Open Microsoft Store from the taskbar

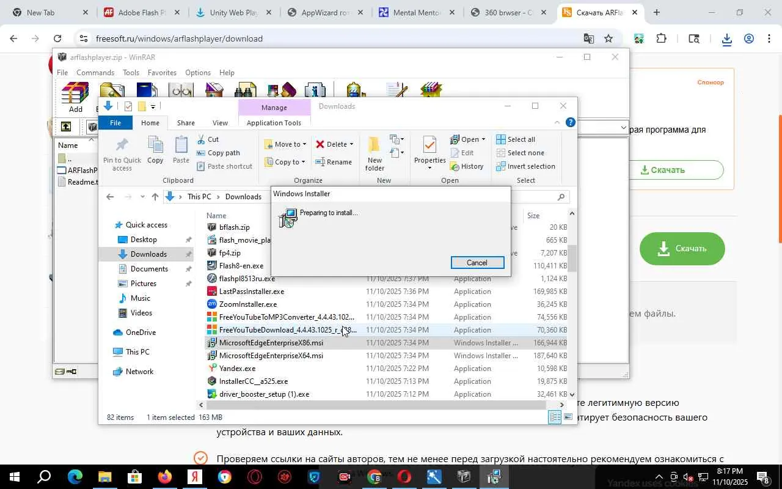pos(134,477)
